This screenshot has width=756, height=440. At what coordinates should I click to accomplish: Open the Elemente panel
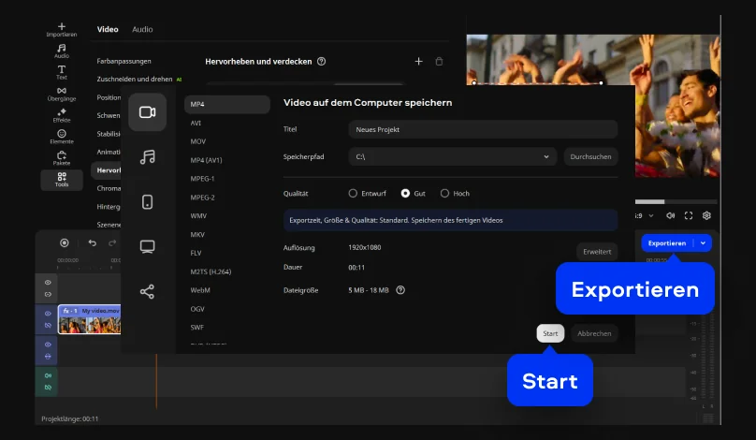click(61, 137)
